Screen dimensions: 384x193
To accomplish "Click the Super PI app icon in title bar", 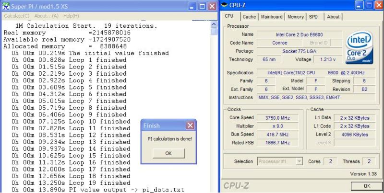I will coord(6,6).
